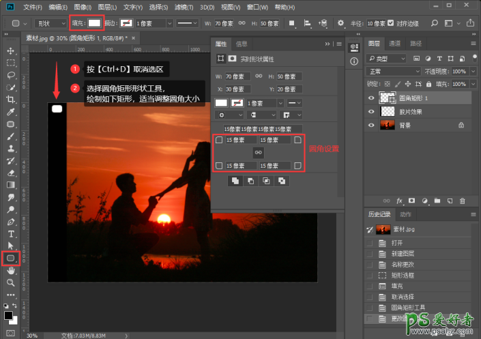The width and height of the screenshot is (481, 339).
Task: Click the top-left corner radius field
Action: tap(241, 140)
